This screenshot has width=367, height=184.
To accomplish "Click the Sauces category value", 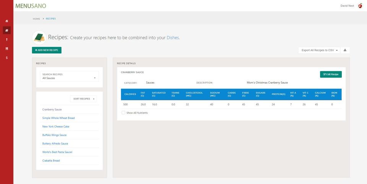I will click(x=150, y=83).
